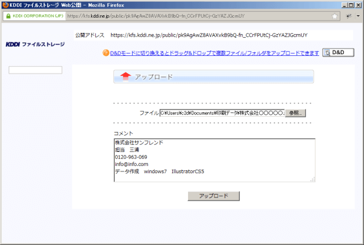Click the file path input field
Screen dimensions: 364x245
[x=221, y=112]
